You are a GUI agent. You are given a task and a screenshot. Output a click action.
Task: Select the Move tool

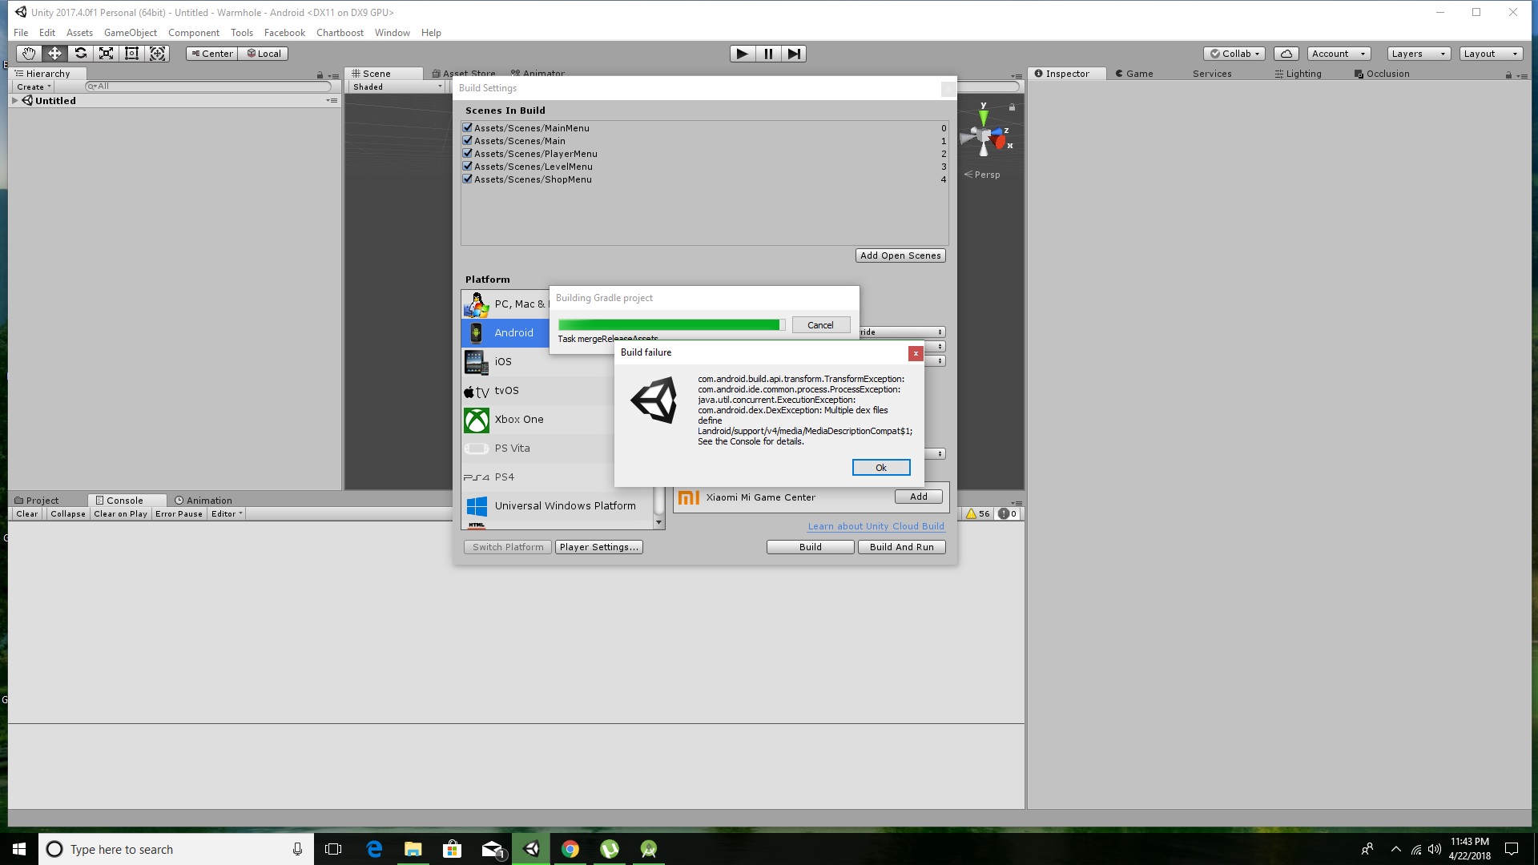(x=54, y=54)
